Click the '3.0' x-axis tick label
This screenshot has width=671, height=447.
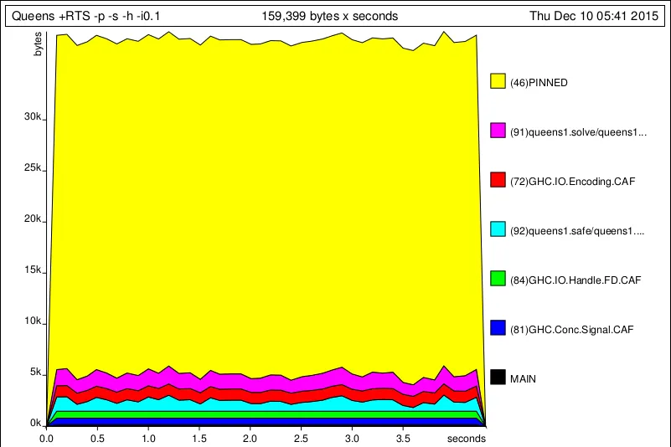pos(352,439)
